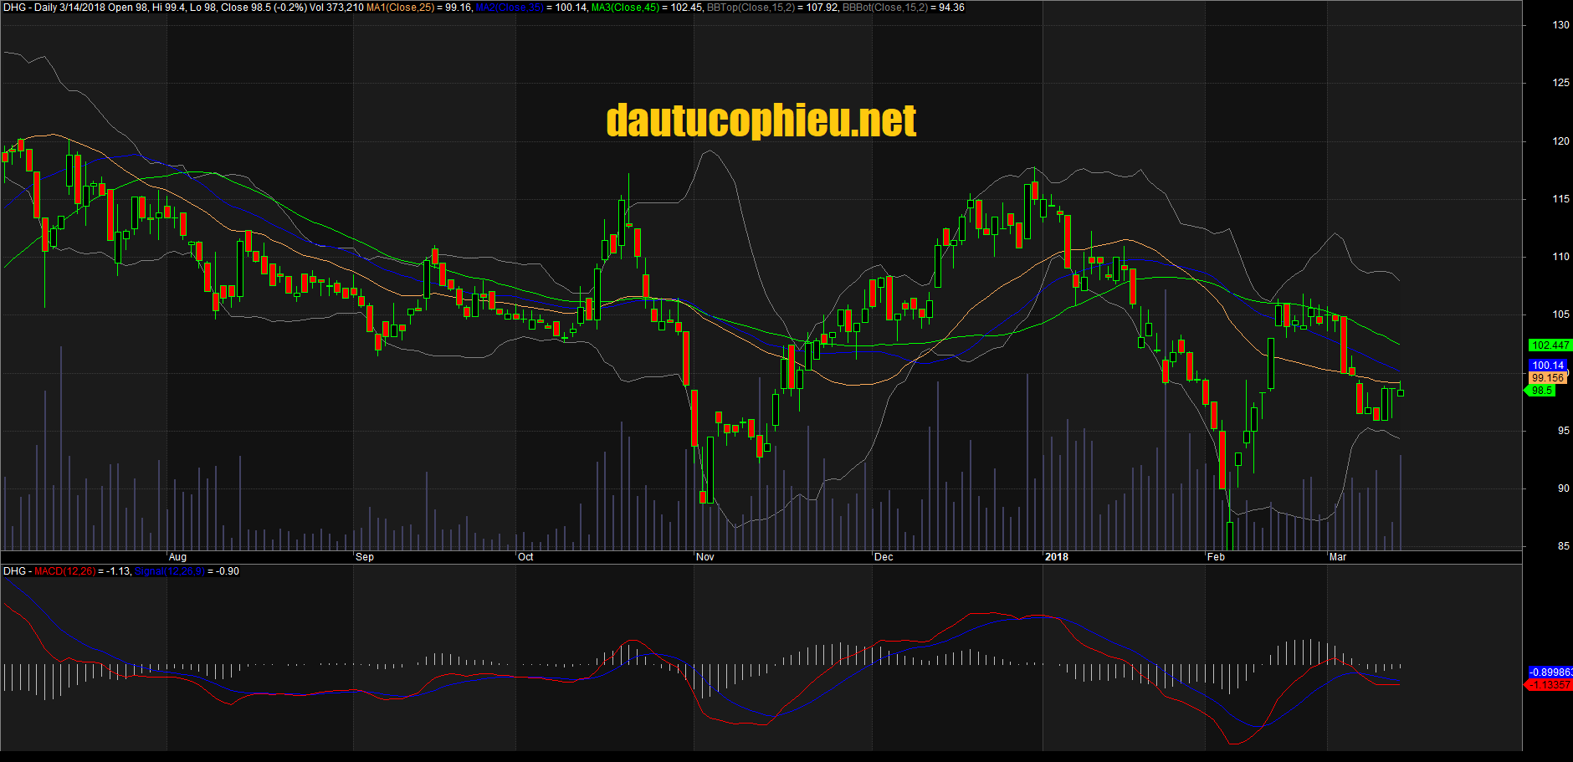Screen dimensions: 1573x762
Task: Click the green last price marker 98.5
Action: [1542, 391]
